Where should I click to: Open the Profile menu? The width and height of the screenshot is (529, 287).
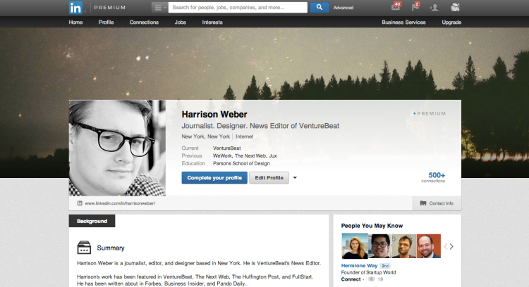click(106, 23)
